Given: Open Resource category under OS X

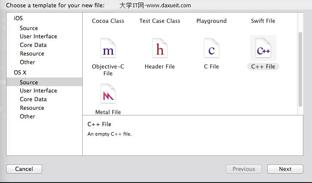Looking at the screenshot, I should (x=32, y=108).
